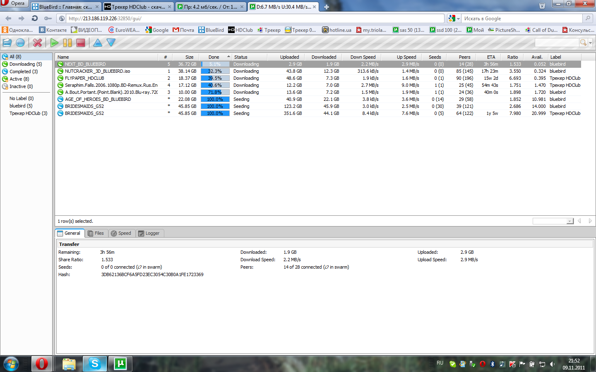Sort by the Name column header
This screenshot has width=596, height=372.
(x=107, y=57)
